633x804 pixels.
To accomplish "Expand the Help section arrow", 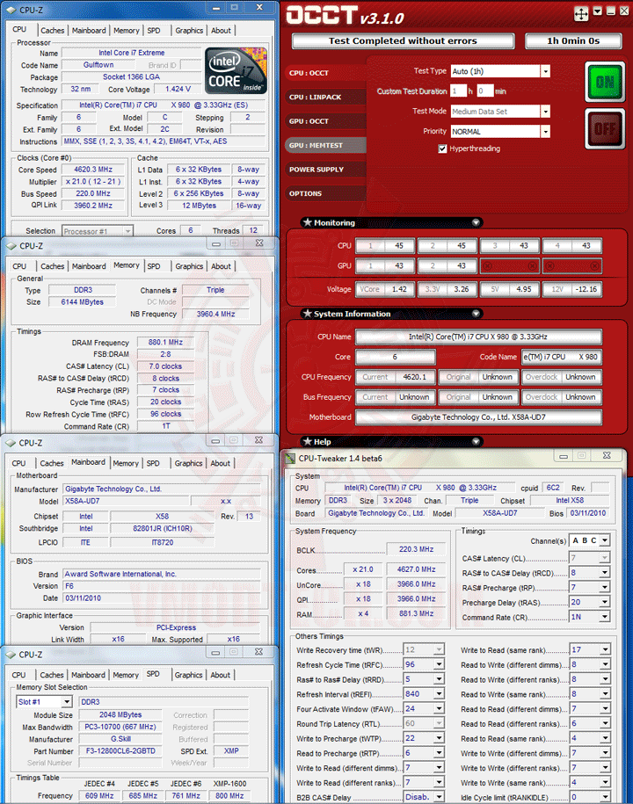I will click(x=476, y=441).
